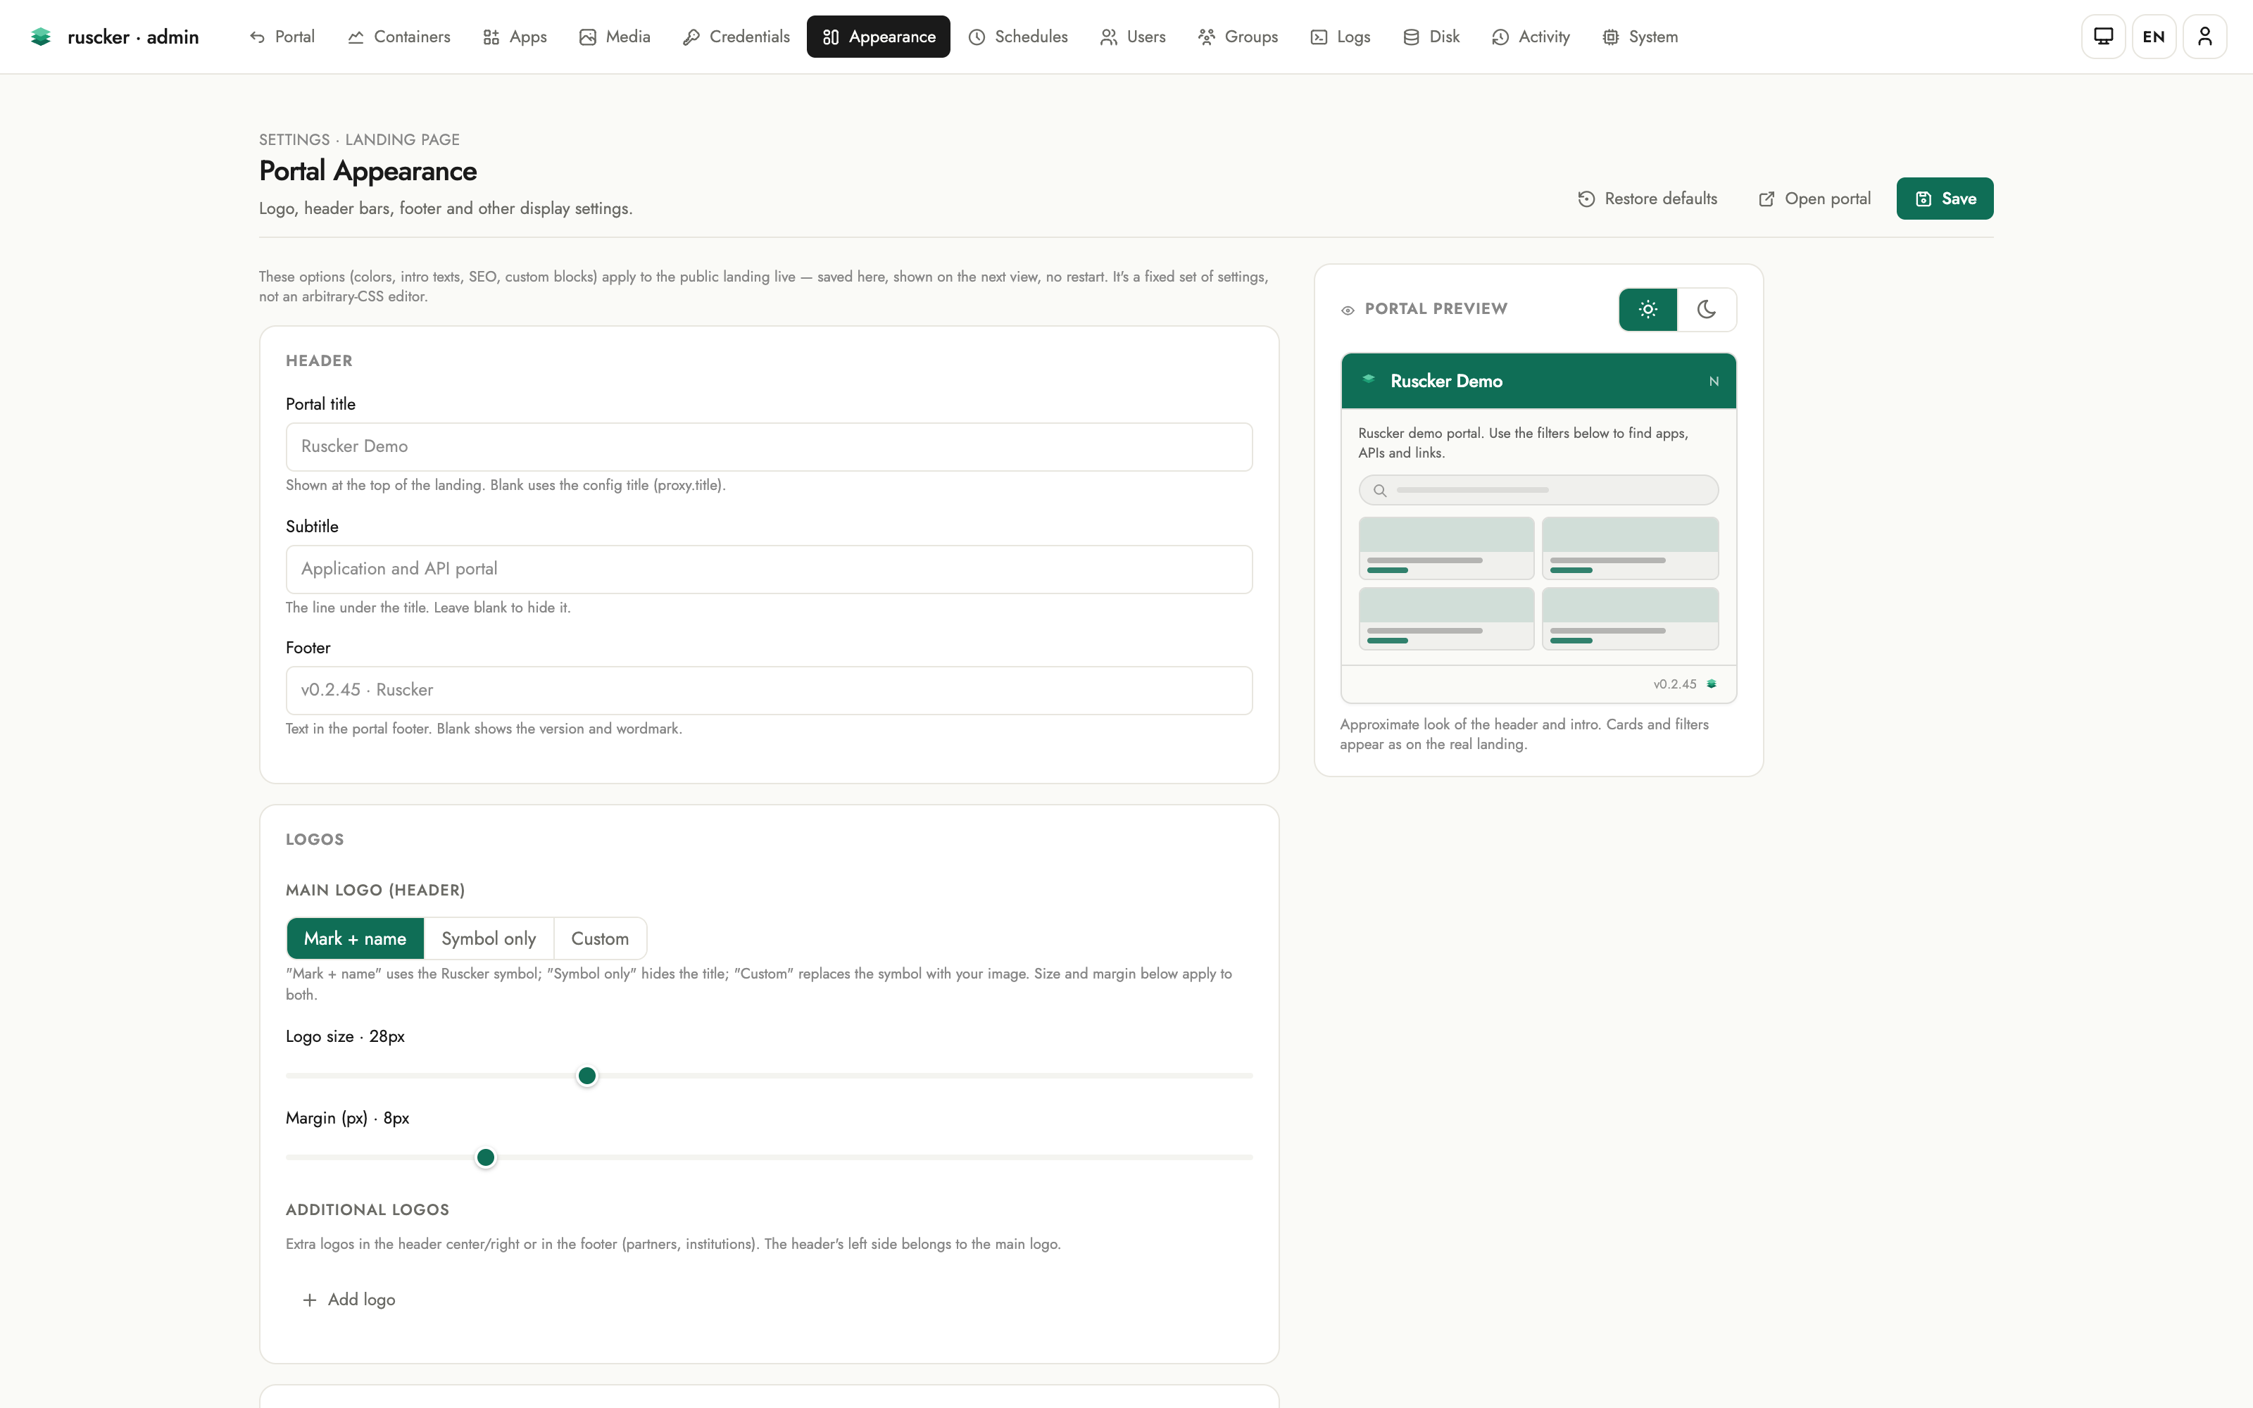Select Symbol only logo mode
2253x1408 pixels.
click(489, 938)
